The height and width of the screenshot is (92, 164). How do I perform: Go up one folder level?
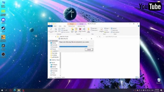pyautogui.click(x=56, y=37)
